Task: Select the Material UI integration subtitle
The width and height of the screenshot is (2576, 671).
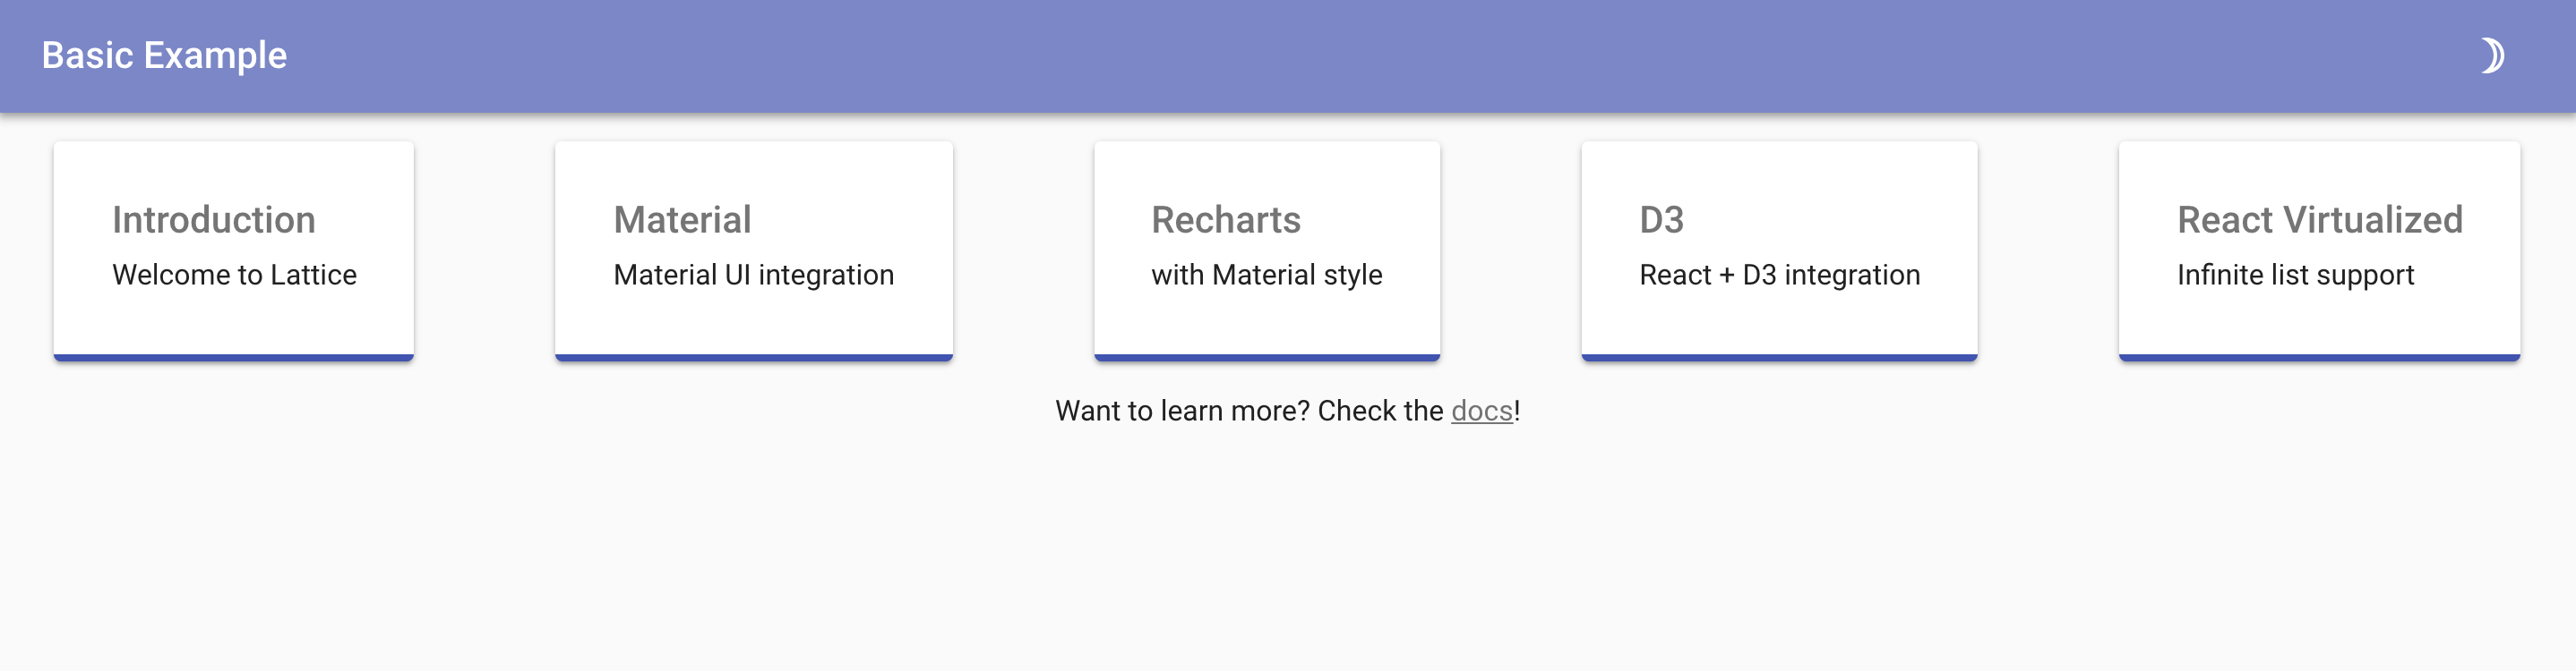Action: [753, 275]
